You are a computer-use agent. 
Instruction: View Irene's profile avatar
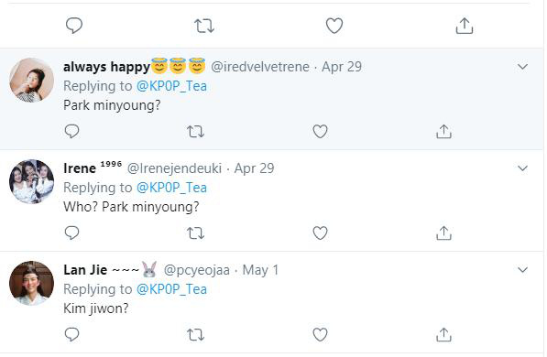click(x=31, y=181)
